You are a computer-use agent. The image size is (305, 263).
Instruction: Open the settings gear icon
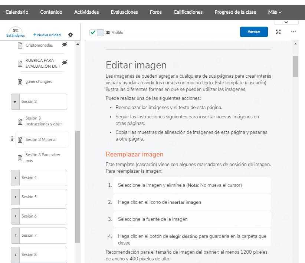tap(70, 35)
